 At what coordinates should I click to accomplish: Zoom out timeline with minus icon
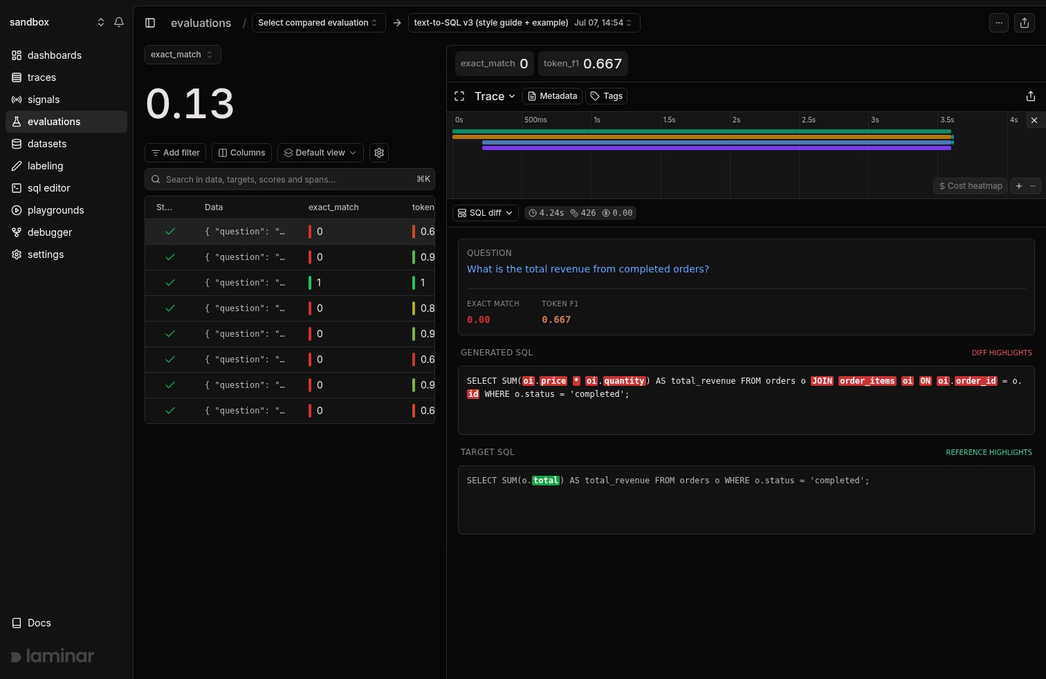pyautogui.click(x=1033, y=186)
